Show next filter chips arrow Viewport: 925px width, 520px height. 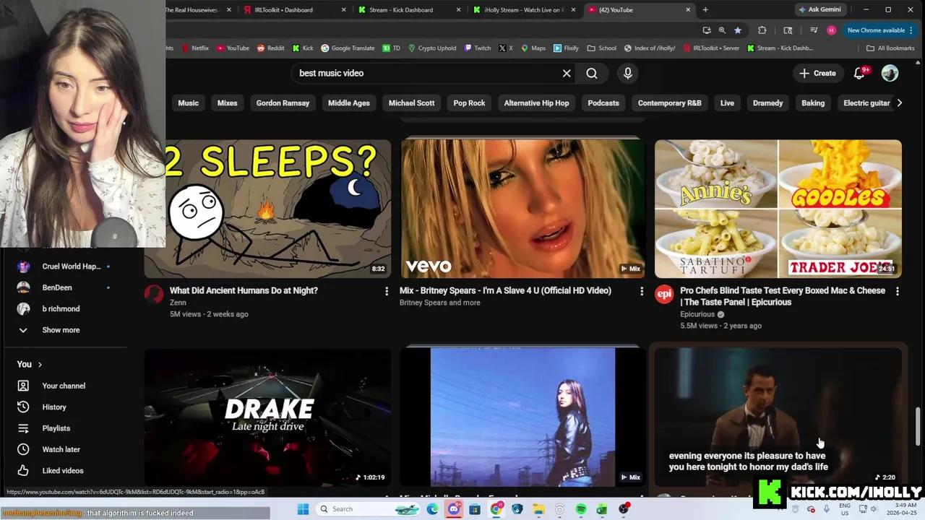click(899, 103)
